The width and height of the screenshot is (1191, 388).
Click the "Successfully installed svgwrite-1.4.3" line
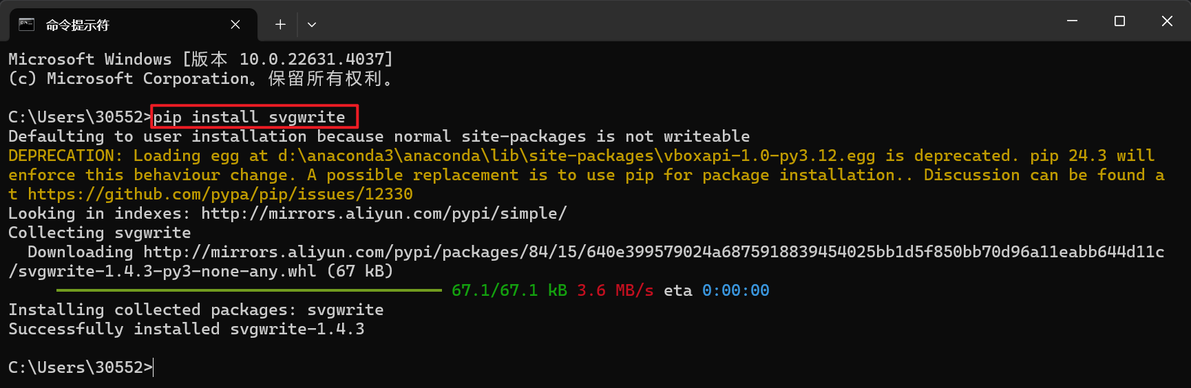[x=187, y=330]
